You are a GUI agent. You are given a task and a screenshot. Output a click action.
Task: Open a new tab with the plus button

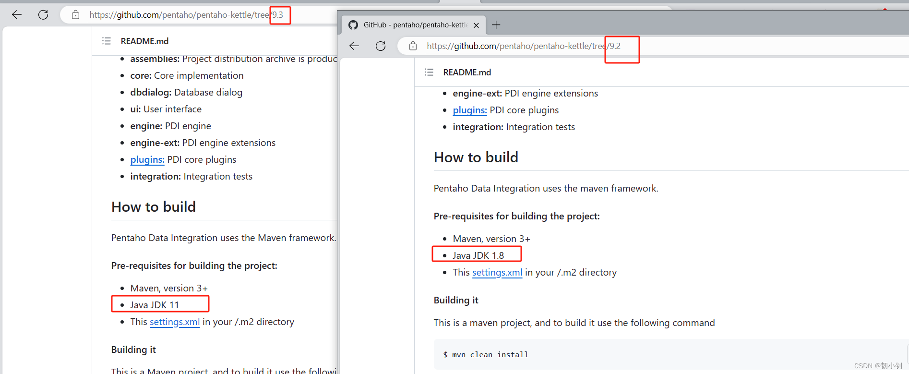click(496, 25)
